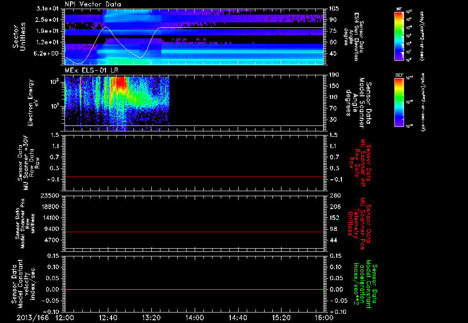Click the 14100 scanner position tick value

point(49,218)
